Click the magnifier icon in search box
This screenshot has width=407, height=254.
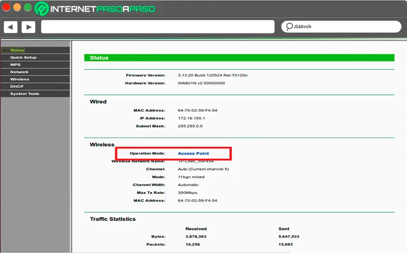coord(289,26)
